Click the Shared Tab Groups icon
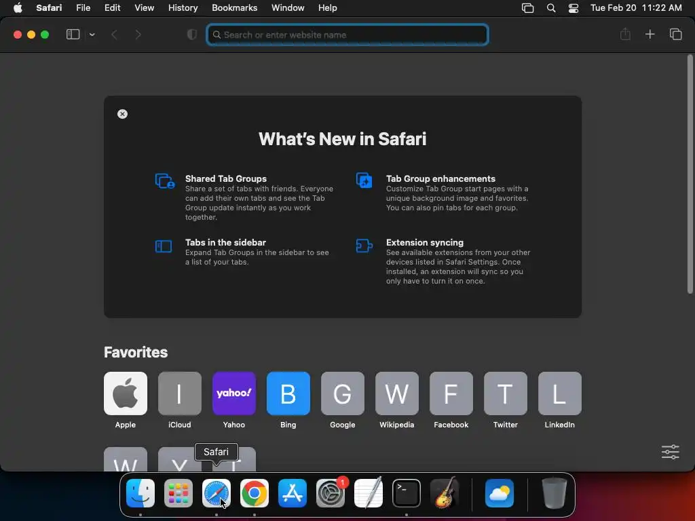Screen dimensions: 695x521 click(165, 180)
